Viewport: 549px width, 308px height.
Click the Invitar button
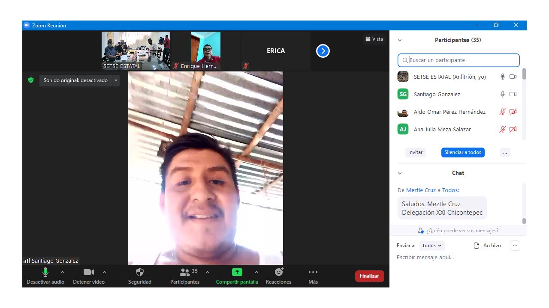tap(415, 152)
